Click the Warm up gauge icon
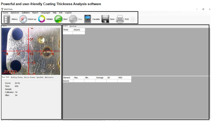This screenshot has height=121, width=211. coord(23,19)
